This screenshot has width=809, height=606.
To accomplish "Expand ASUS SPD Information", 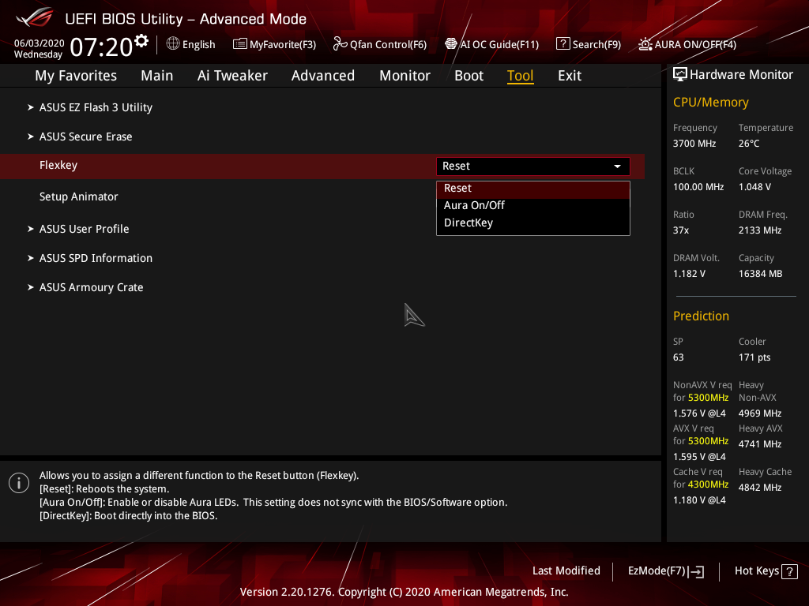I will click(x=96, y=258).
